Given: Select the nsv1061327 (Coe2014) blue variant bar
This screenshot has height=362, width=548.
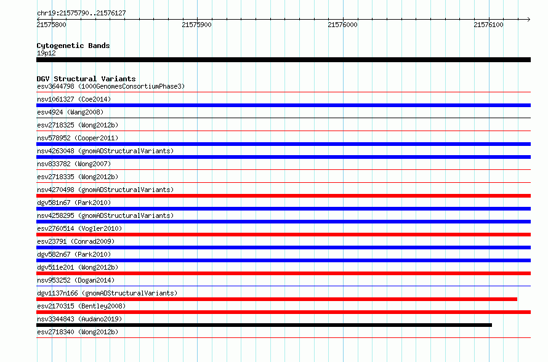Looking at the screenshot, I should [283, 105].
